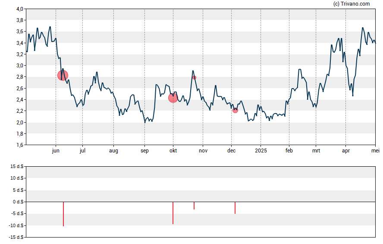Click the 'mrt' axis label
The image size is (383, 244).
pyautogui.click(x=316, y=151)
